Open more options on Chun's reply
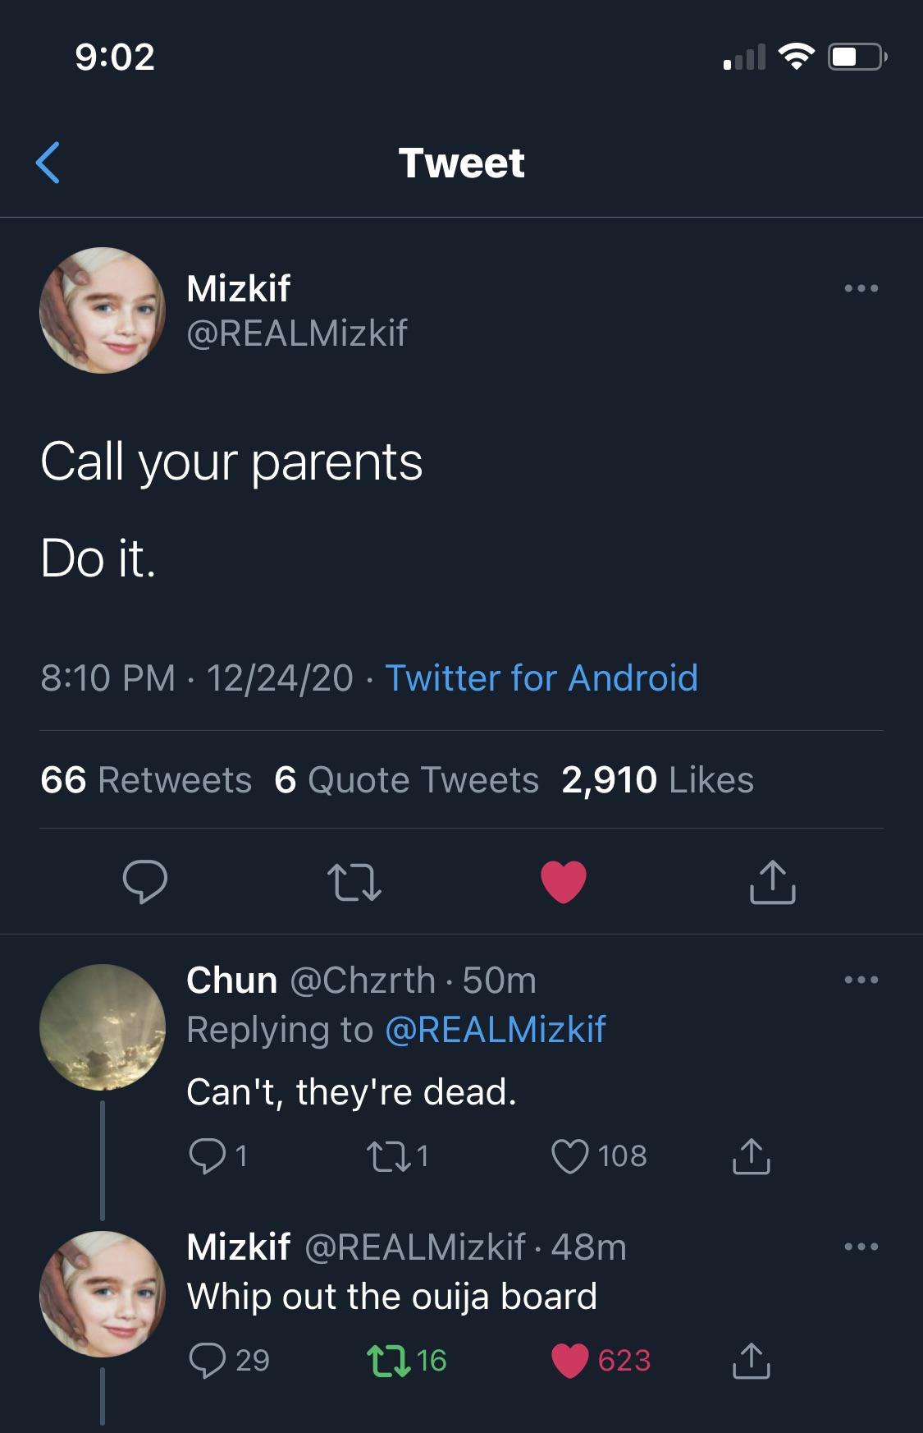 [861, 980]
